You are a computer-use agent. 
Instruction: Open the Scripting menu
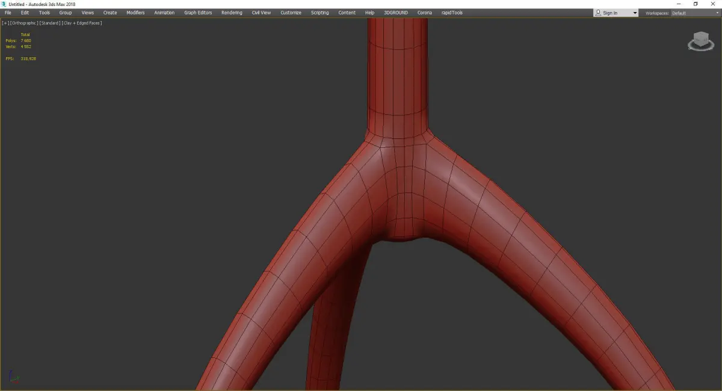point(320,13)
